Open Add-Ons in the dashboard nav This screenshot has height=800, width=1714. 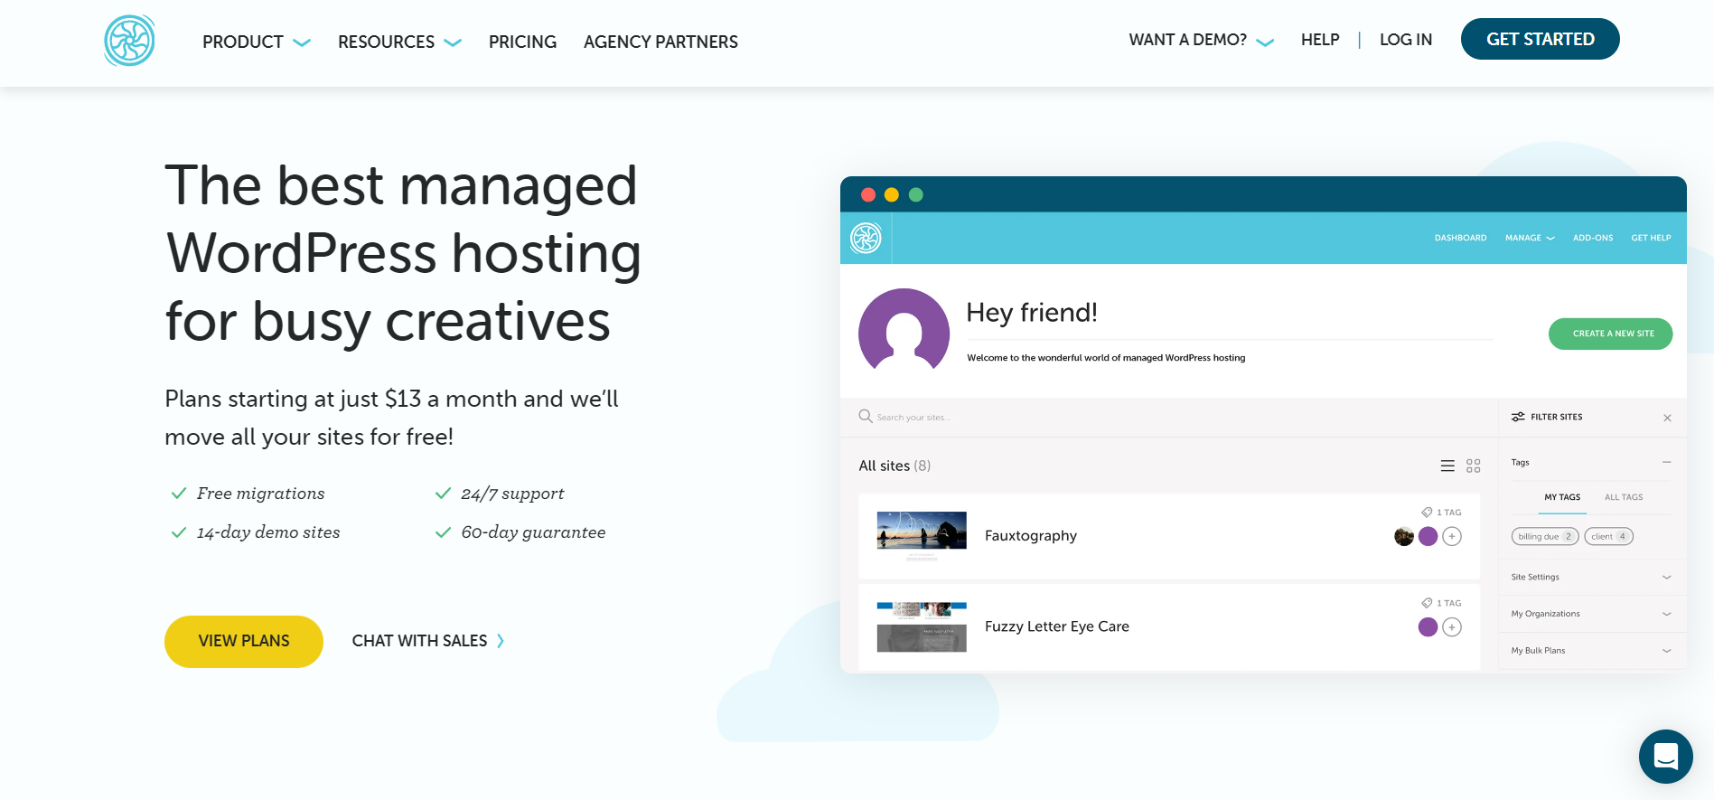tap(1593, 238)
